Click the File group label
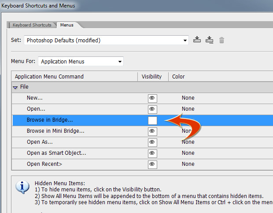The height and width of the screenshot is (213, 273). click(24, 87)
